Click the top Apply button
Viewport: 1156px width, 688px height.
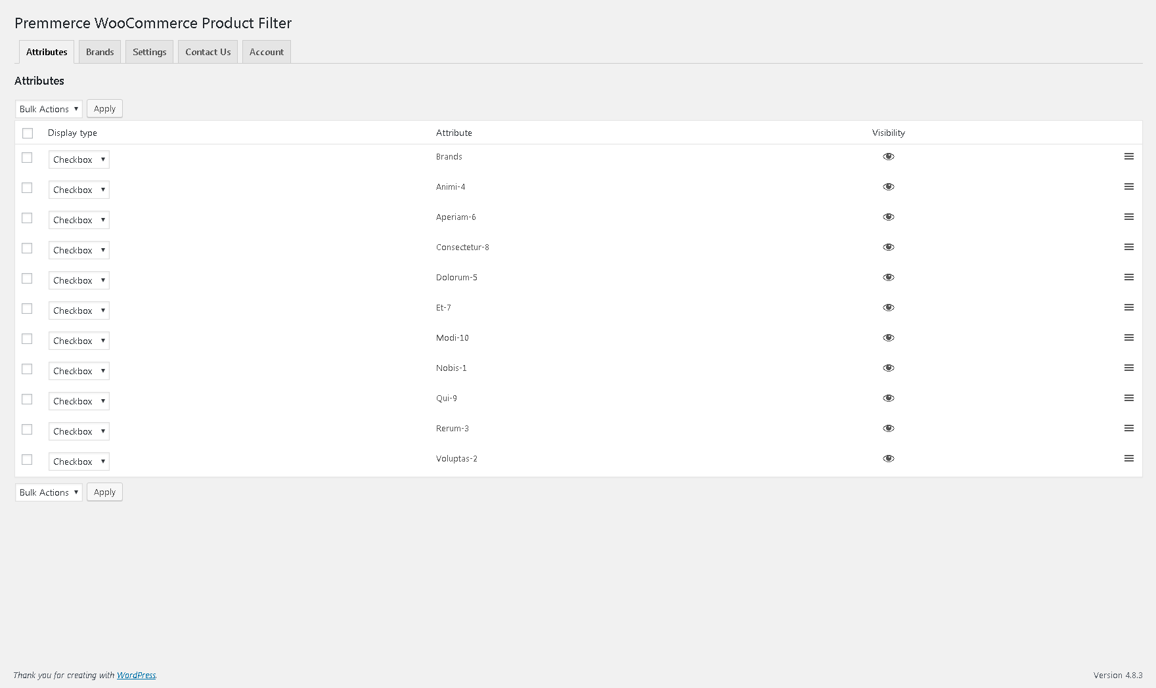[x=104, y=109]
